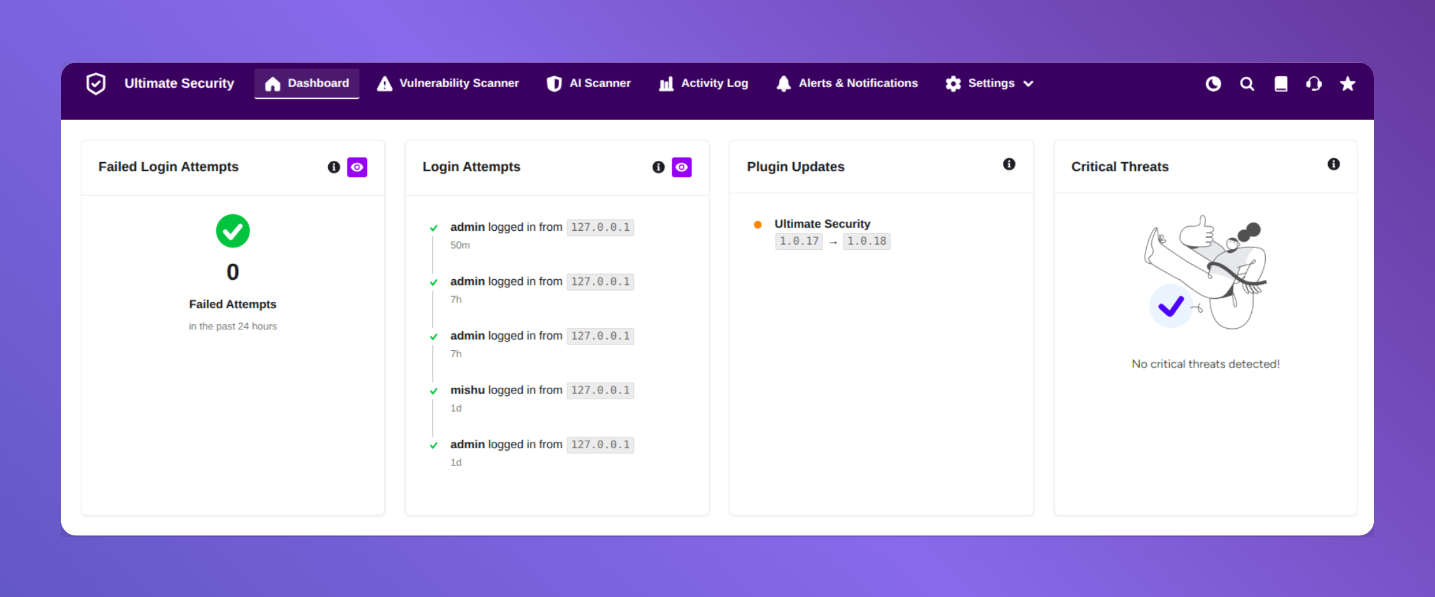Show info for Failed Login Attempts card
This screenshot has width=1435, height=597.
pos(334,167)
